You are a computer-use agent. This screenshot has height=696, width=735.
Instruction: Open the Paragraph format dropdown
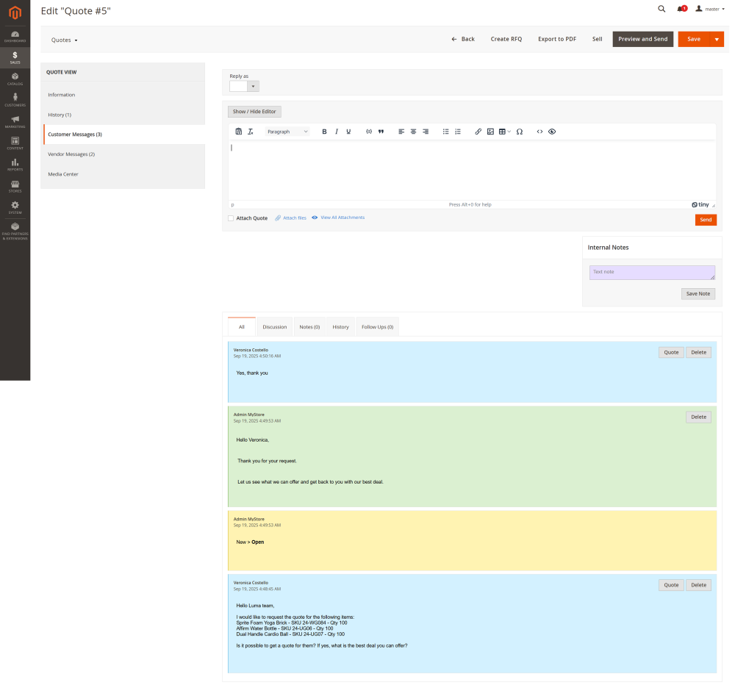coord(287,132)
